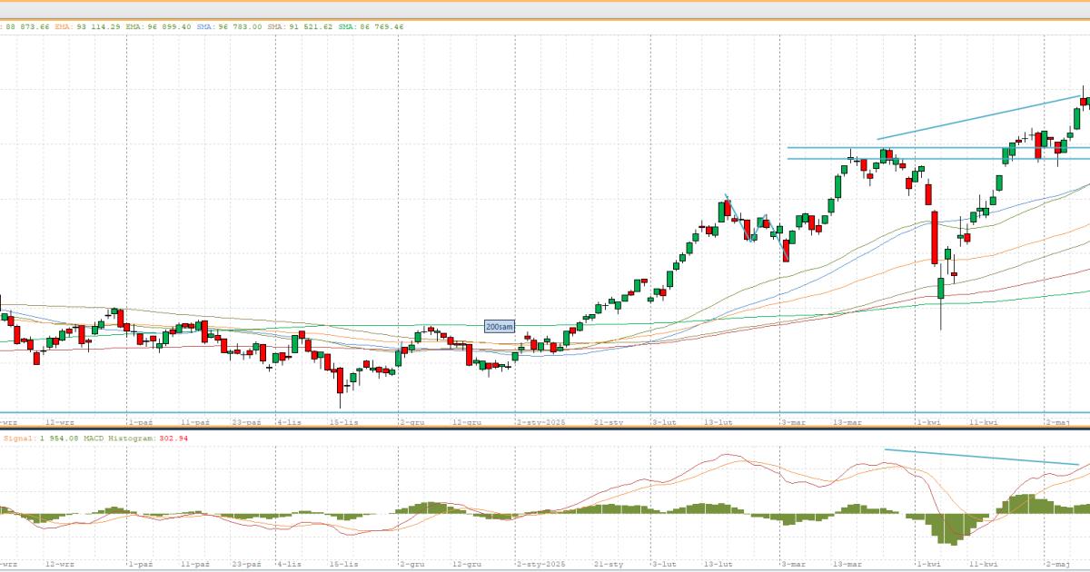Click 15-lis on the MACD panel time axis

(345, 563)
